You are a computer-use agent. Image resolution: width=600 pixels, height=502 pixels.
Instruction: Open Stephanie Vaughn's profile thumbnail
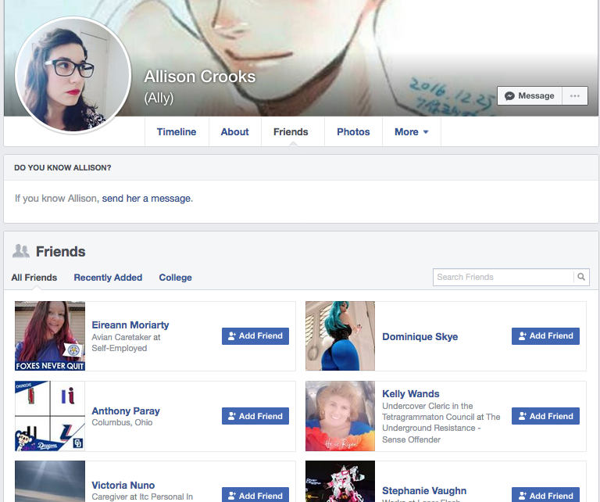point(340,482)
